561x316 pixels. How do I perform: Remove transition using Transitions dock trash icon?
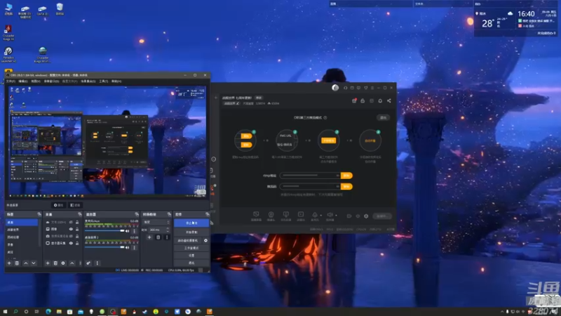point(158,237)
